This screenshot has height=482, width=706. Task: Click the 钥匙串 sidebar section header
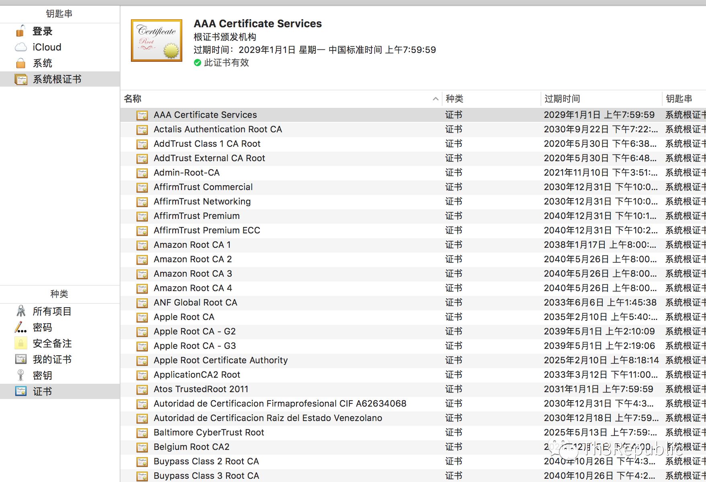59,14
